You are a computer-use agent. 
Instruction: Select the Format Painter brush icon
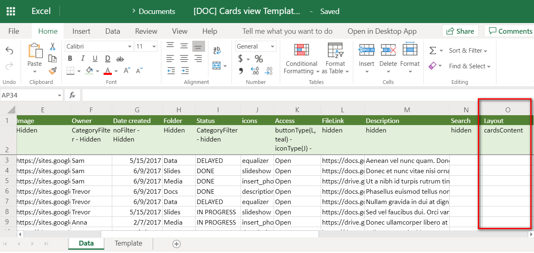pos(52,70)
